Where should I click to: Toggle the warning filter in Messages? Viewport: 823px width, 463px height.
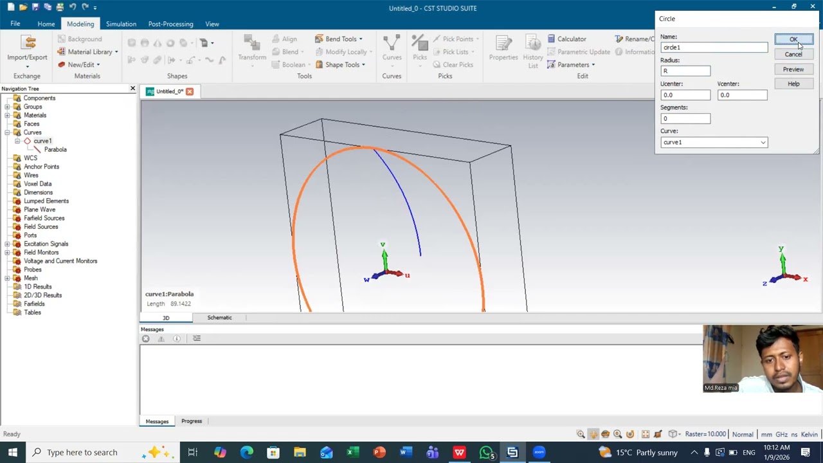161,338
